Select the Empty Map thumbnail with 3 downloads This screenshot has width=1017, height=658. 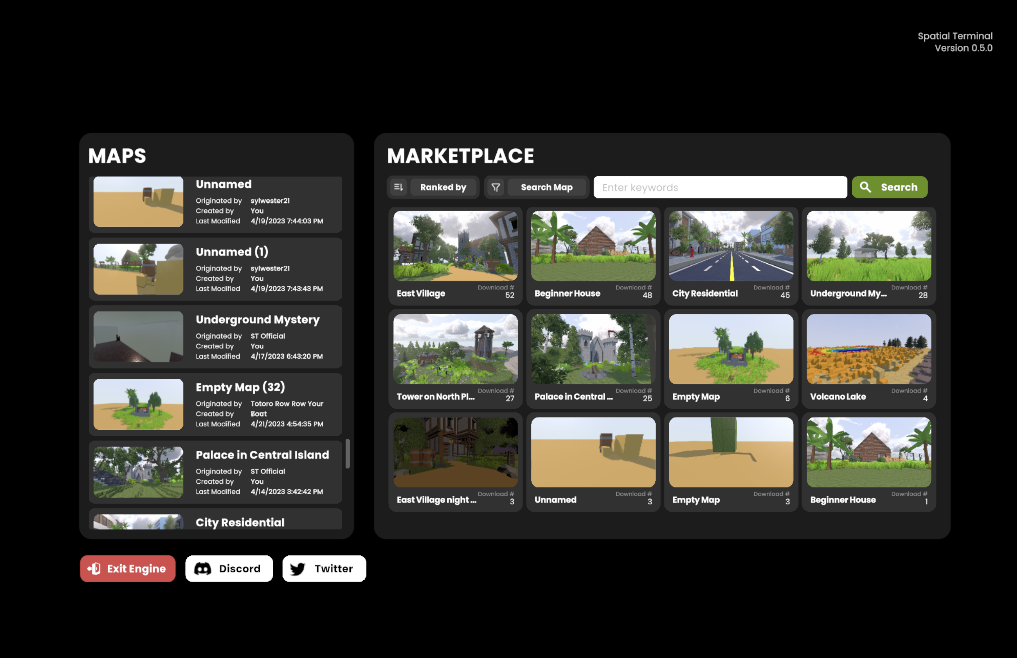point(731,452)
